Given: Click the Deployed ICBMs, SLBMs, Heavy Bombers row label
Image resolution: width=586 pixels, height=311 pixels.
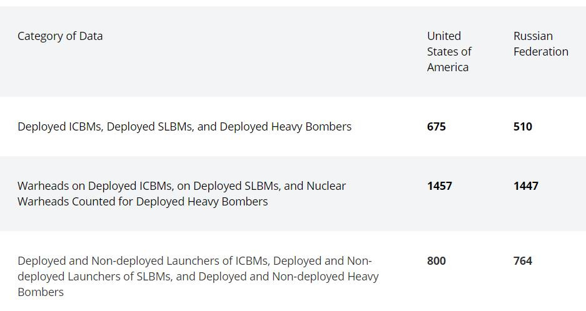Looking at the screenshot, I should tap(184, 127).
